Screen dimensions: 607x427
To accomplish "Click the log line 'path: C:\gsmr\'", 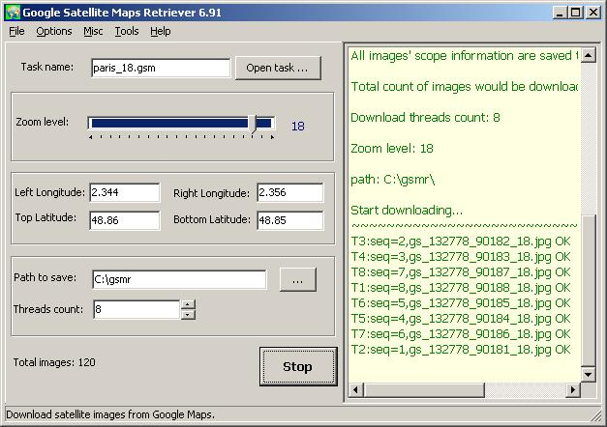I will click(392, 180).
